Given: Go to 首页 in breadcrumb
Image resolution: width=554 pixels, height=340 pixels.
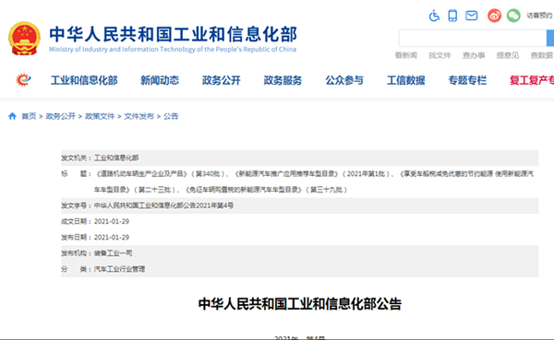Looking at the screenshot, I should [x=29, y=116].
